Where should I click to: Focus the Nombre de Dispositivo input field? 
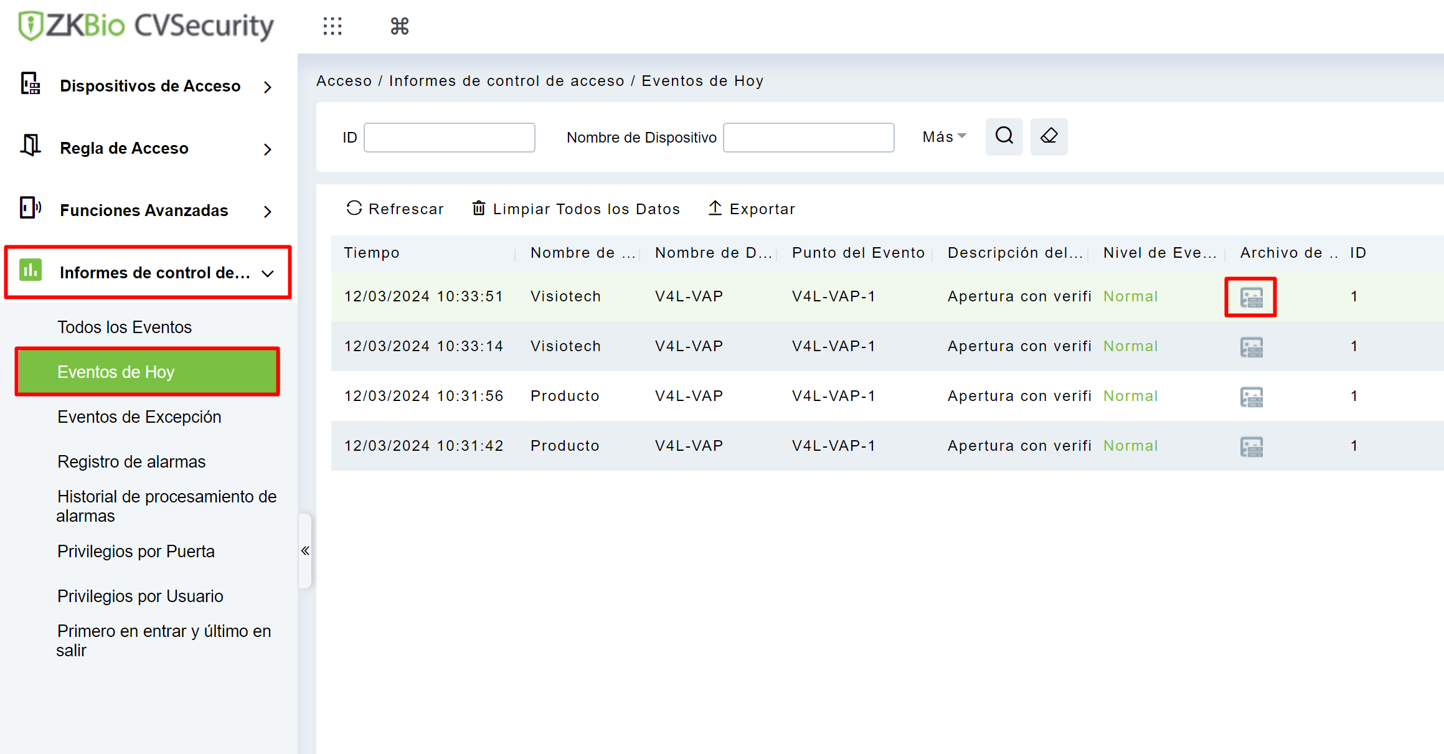click(809, 138)
